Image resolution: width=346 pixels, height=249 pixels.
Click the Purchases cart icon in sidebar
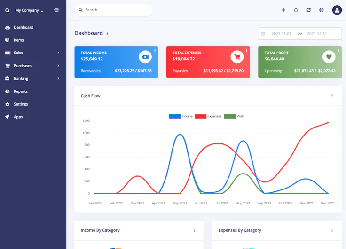[x=8, y=66]
